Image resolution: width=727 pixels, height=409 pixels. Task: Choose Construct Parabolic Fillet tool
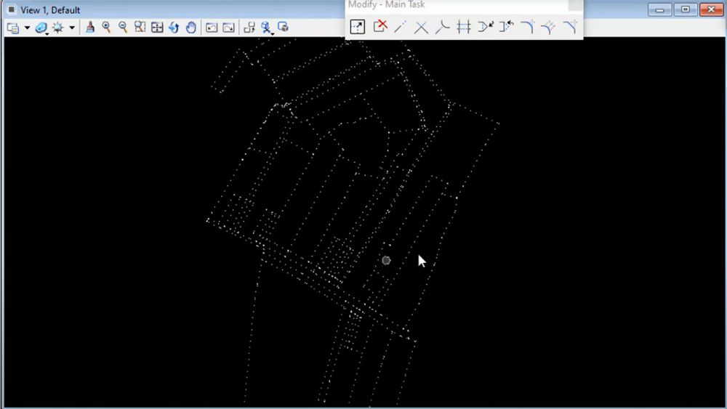click(549, 27)
